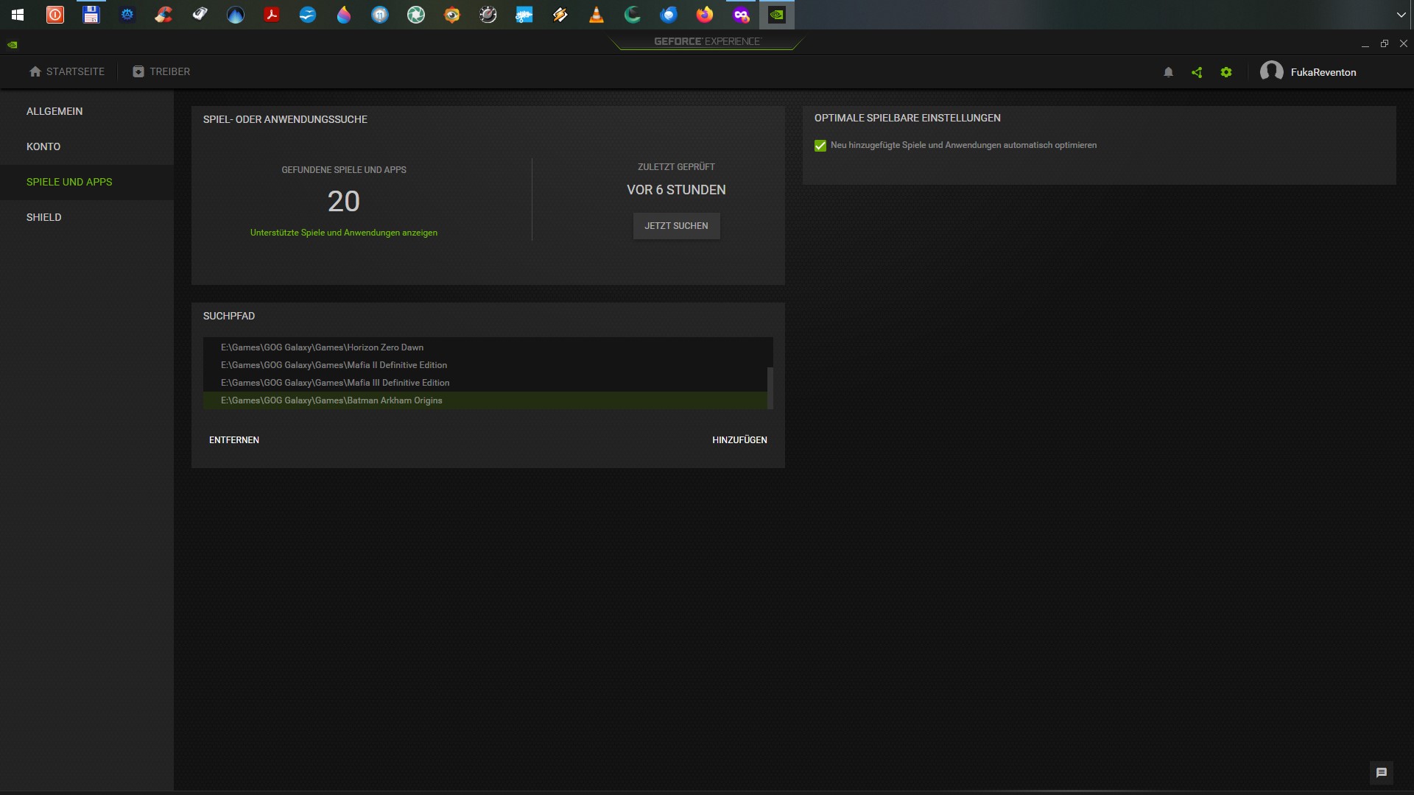Toggle automatic optimization of new games checkbox
This screenshot has width=1414, height=795.
coord(820,146)
